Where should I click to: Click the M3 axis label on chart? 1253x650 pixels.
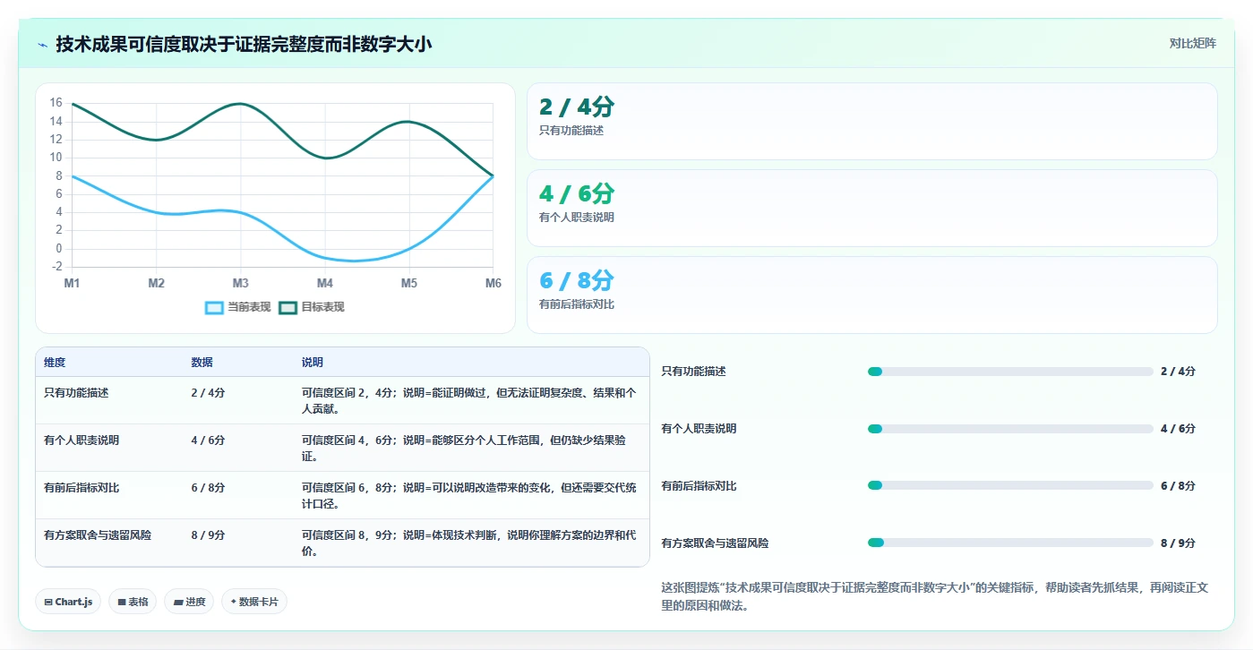point(240,283)
